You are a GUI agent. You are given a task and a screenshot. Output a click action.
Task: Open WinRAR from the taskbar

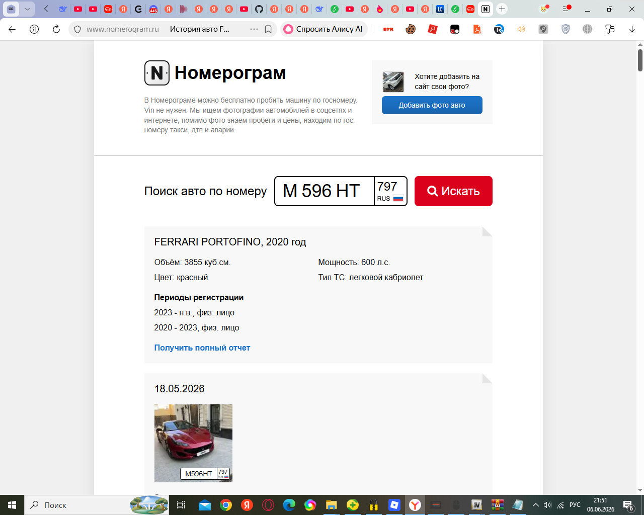(498, 505)
